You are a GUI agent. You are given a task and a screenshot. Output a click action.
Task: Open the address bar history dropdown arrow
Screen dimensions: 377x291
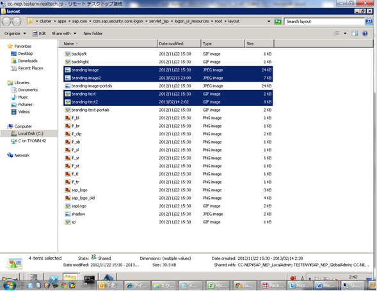point(269,21)
